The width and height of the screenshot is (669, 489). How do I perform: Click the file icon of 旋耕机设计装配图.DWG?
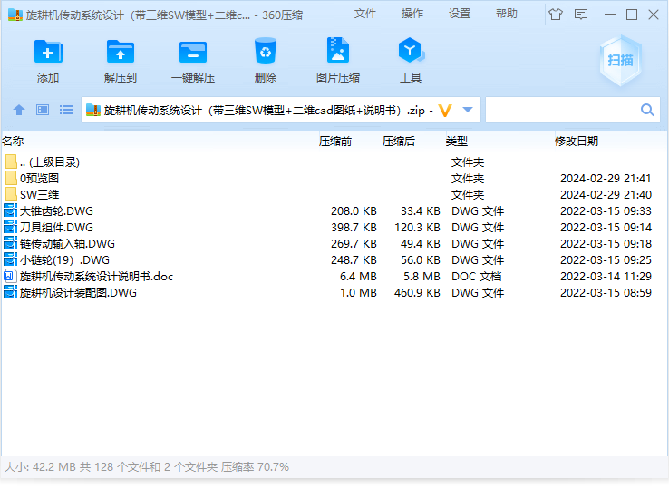click(x=10, y=292)
